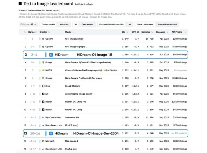Viewport: 207px width, 153px height.
Task: Switch to the Open weights filter
Action: (87, 25)
